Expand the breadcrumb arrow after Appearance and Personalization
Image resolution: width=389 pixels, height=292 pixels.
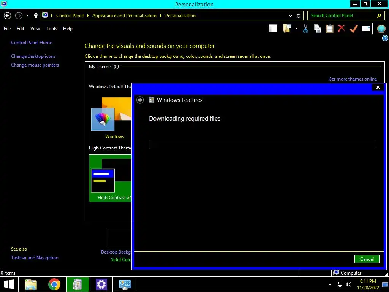pyautogui.click(x=161, y=16)
